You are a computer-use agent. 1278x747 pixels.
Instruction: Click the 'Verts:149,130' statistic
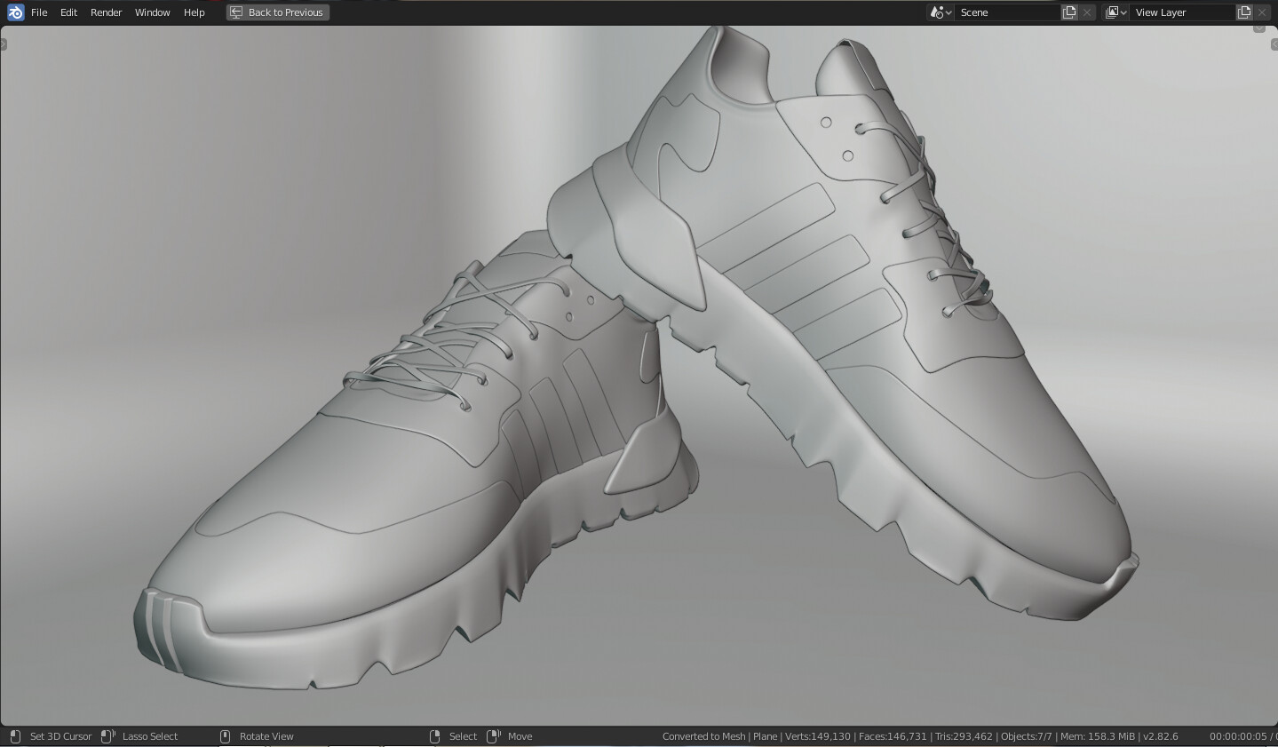pyautogui.click(x=818, y=736)
